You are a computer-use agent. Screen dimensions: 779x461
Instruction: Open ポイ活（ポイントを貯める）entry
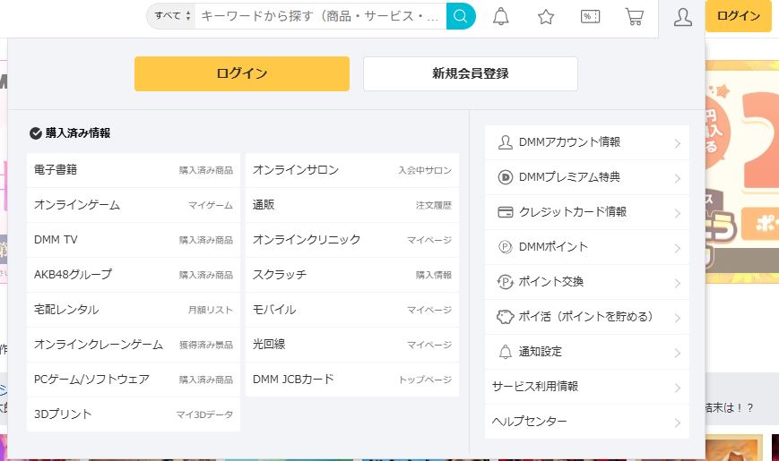click(x=586, y=317)
